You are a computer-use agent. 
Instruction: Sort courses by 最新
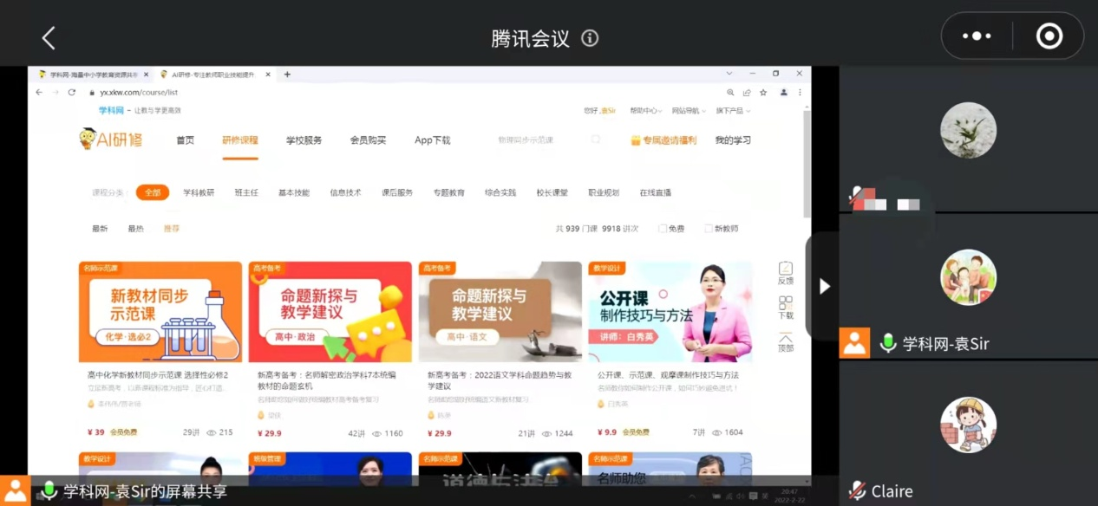coord(100,229)
